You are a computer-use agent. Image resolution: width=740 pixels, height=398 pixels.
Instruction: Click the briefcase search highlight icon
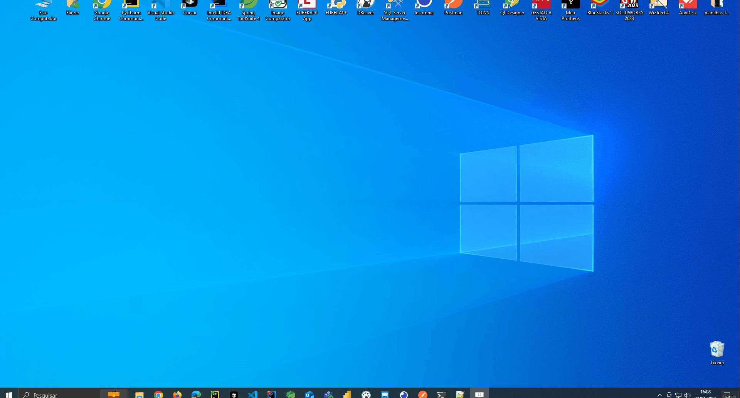[113, 394]
